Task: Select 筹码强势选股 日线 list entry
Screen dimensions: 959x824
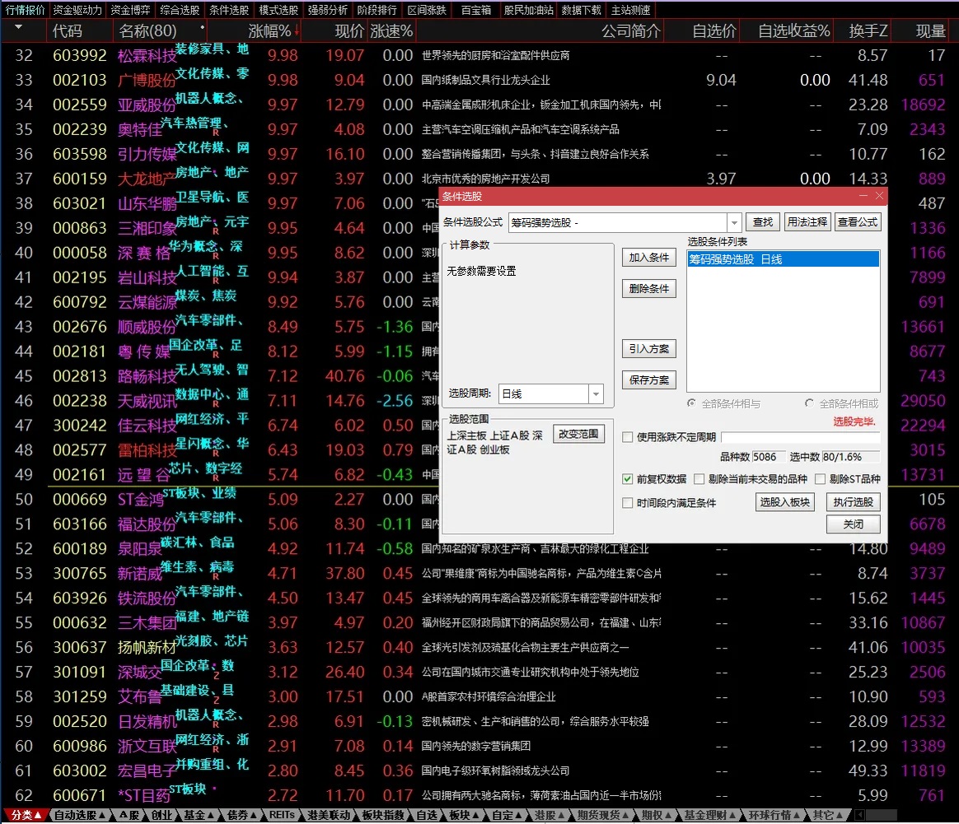Action: (x=783, y=259)
